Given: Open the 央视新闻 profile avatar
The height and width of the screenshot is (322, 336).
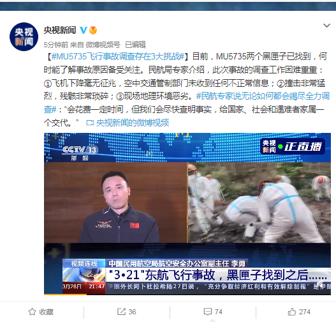Looking at the screenshot, I should click(24, 36).
